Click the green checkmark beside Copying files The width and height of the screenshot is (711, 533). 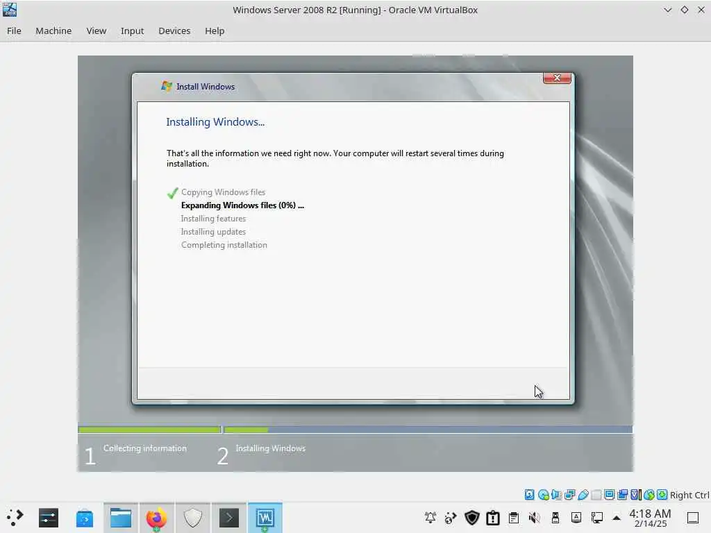172,193
